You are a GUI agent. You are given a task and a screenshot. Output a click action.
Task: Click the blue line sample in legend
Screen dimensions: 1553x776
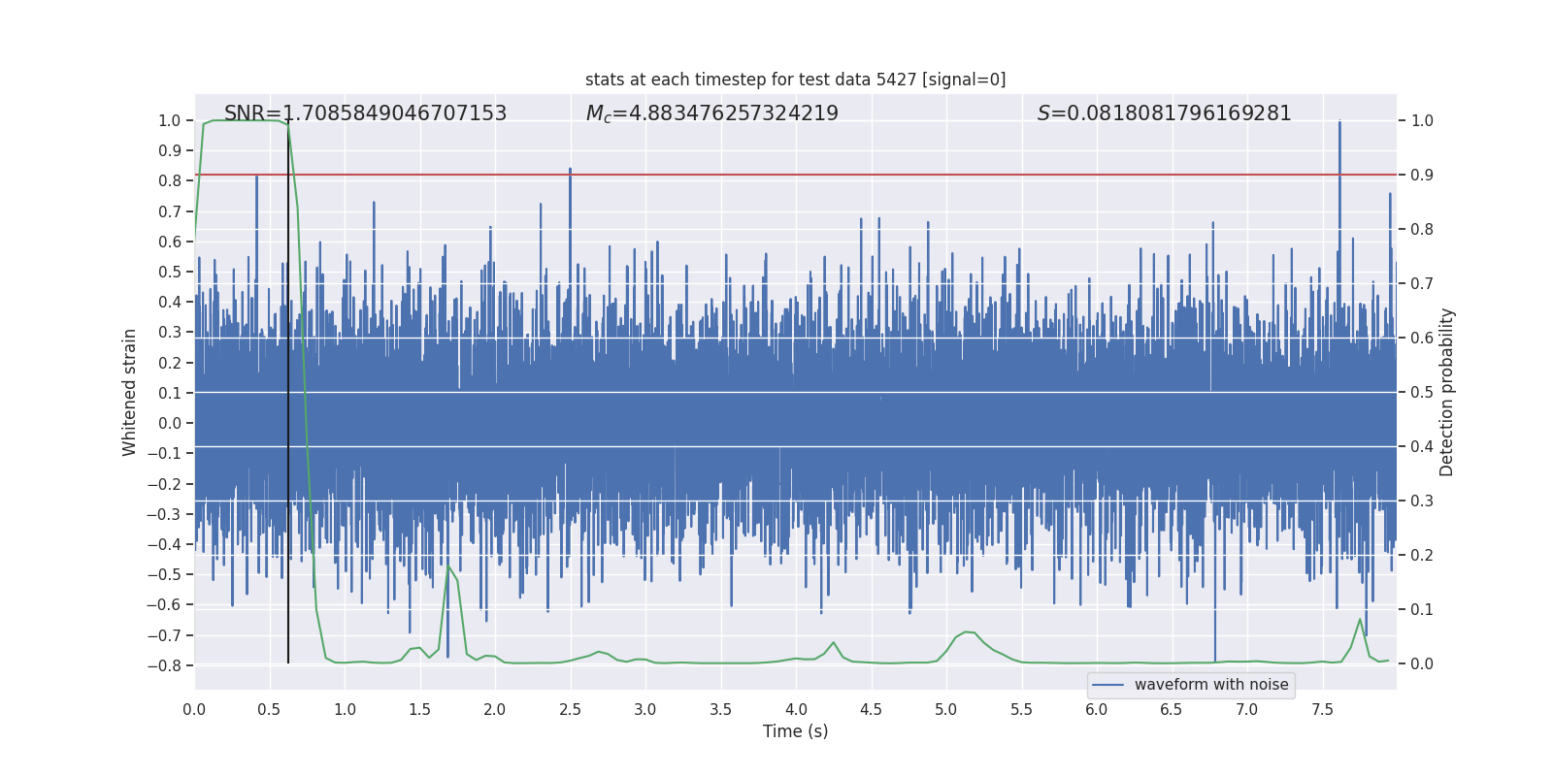1107,685
